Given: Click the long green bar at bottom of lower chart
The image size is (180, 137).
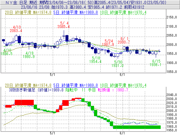Looking at the screenshot, I should coord(137,127).
